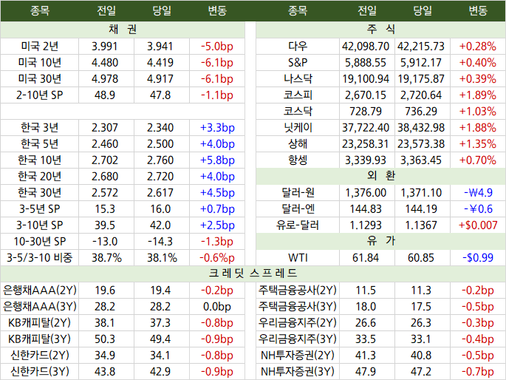Select the 한국 30년 row label
Screen dimensions: 506x380
coord(40,193)
